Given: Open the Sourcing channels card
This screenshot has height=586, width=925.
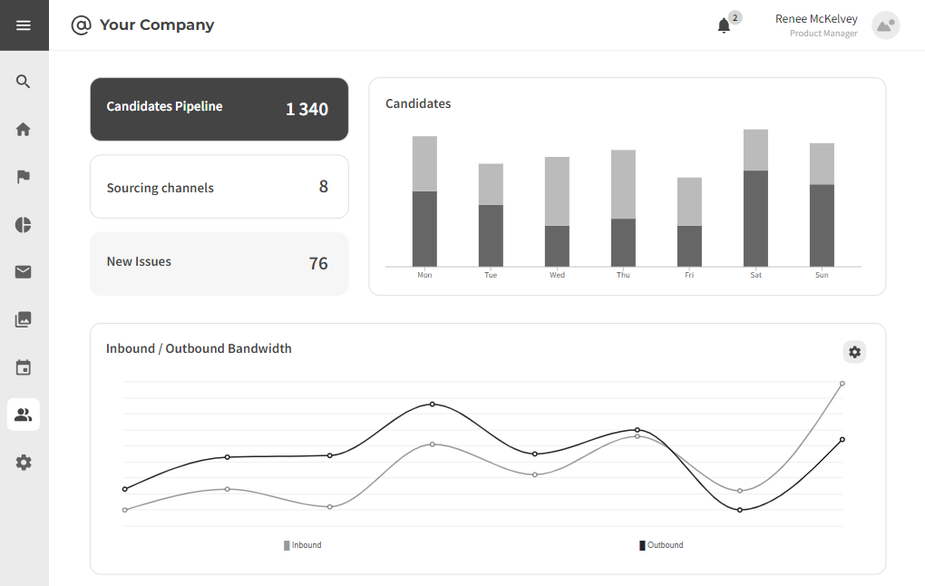Looking at the screenshot, I should point(219,187).
